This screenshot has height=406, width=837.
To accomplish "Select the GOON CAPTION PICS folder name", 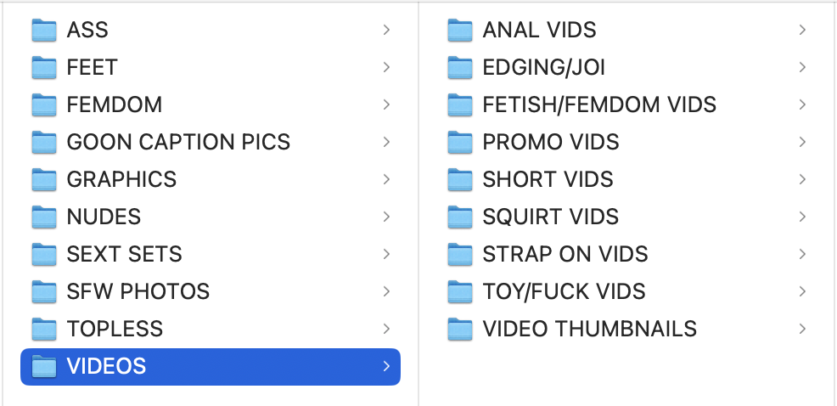I will (178, 142).
